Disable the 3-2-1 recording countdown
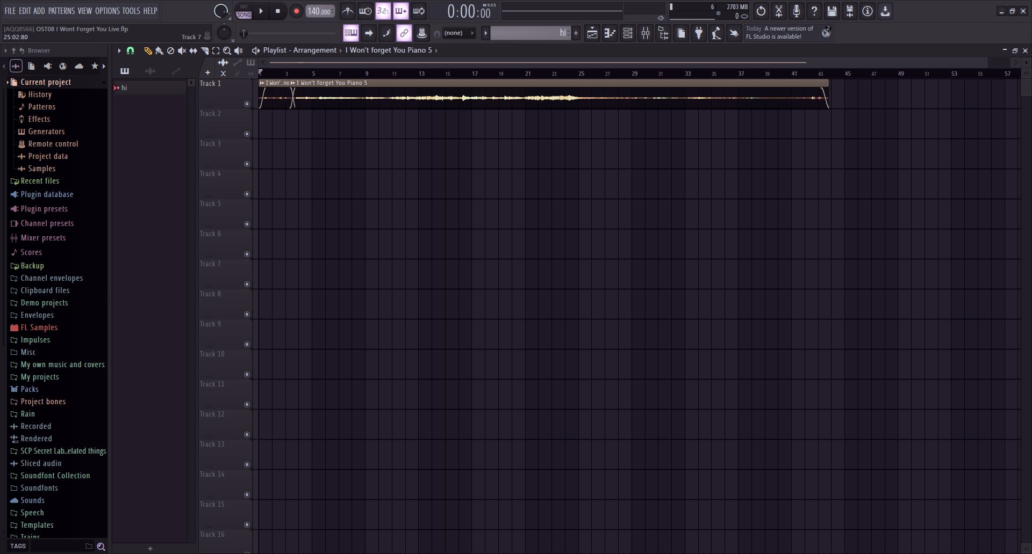This screenshot has height=554, width=1032. (383, 11)
